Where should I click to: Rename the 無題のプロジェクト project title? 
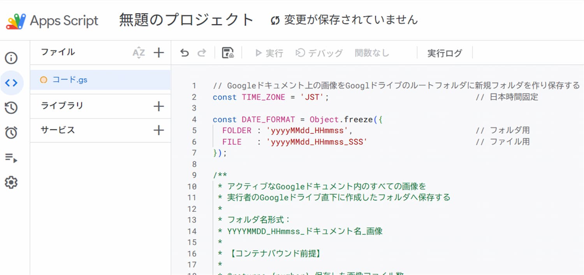(x=185, y=19)
